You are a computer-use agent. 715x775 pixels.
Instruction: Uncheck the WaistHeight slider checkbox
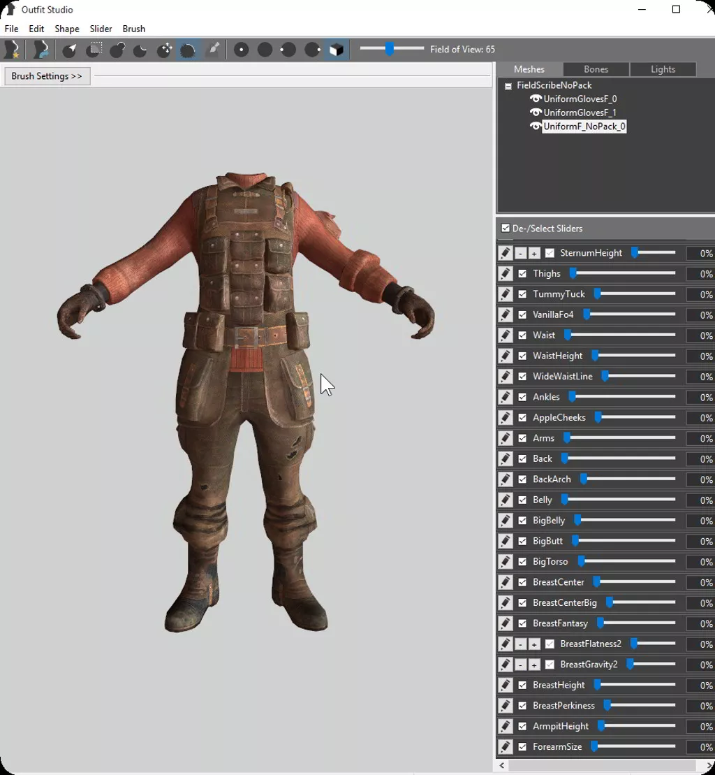click(x=522, y=356)
